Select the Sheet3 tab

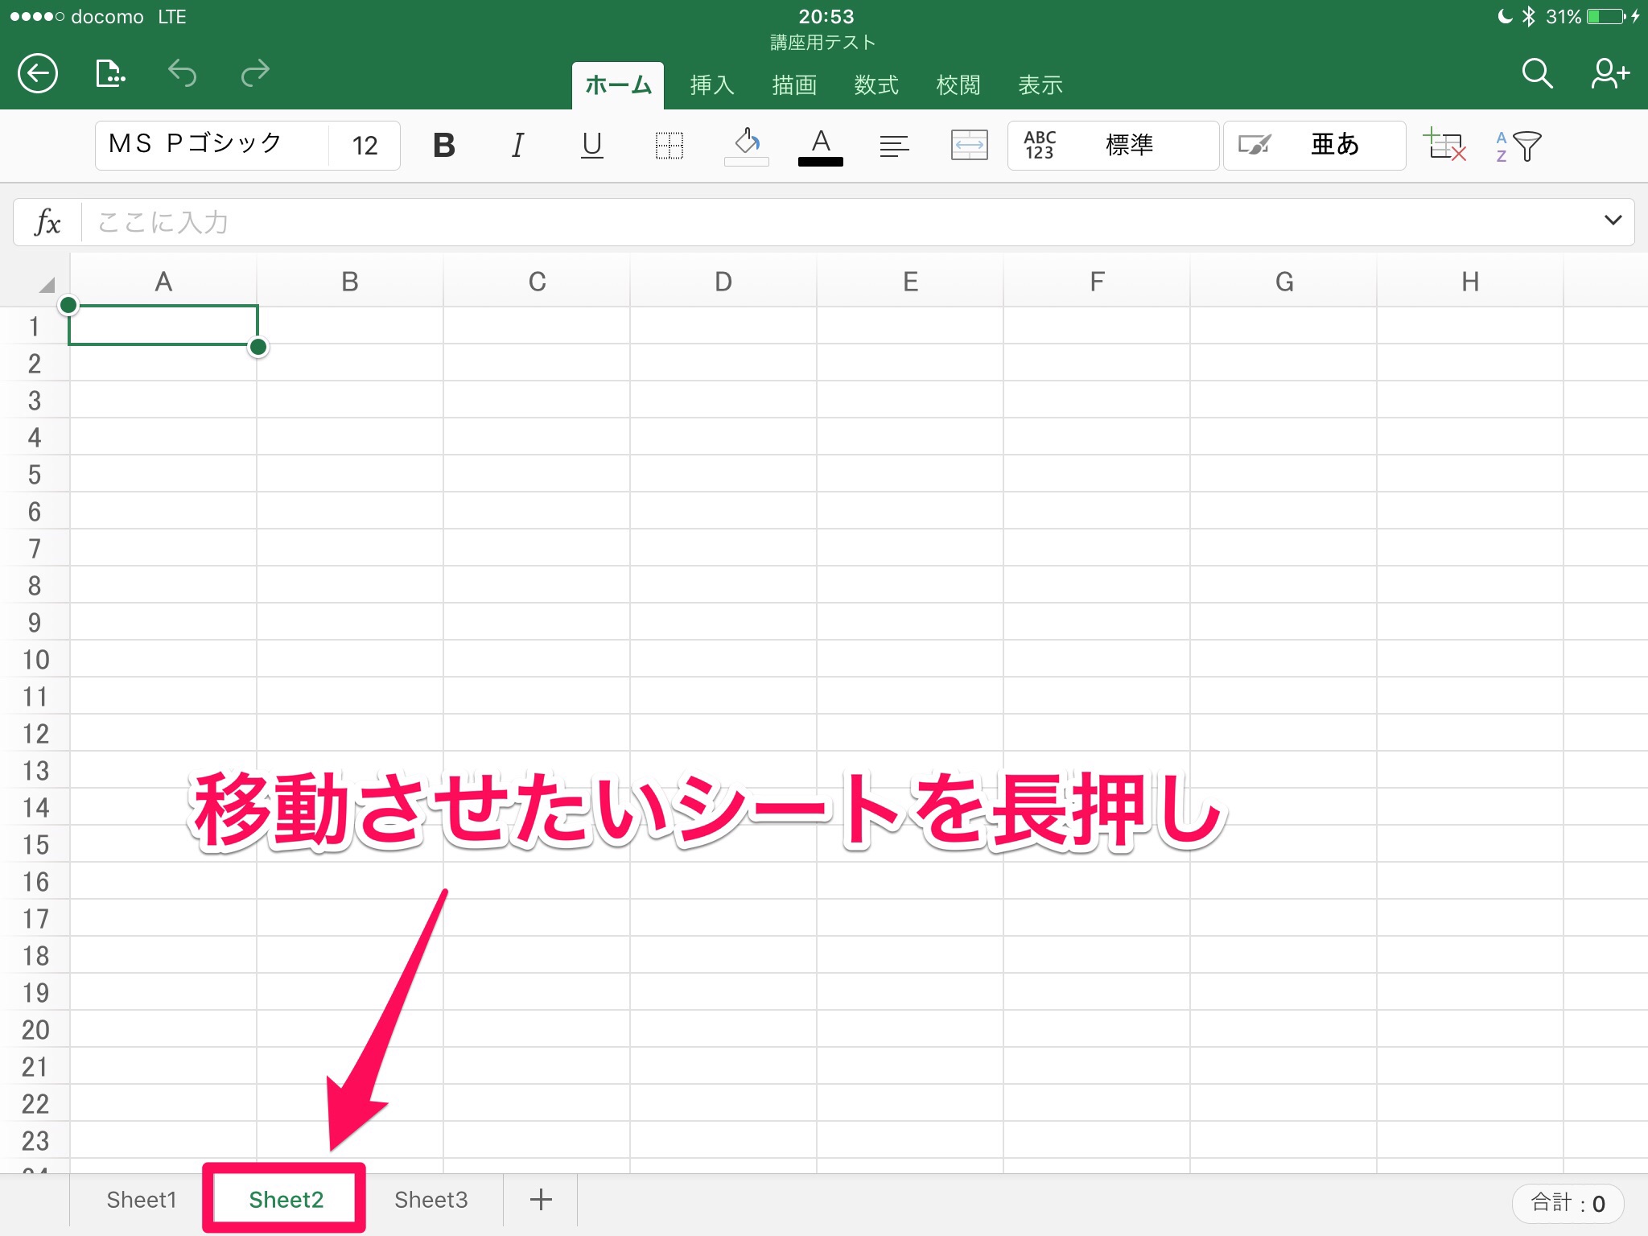tap(431, 1200)
